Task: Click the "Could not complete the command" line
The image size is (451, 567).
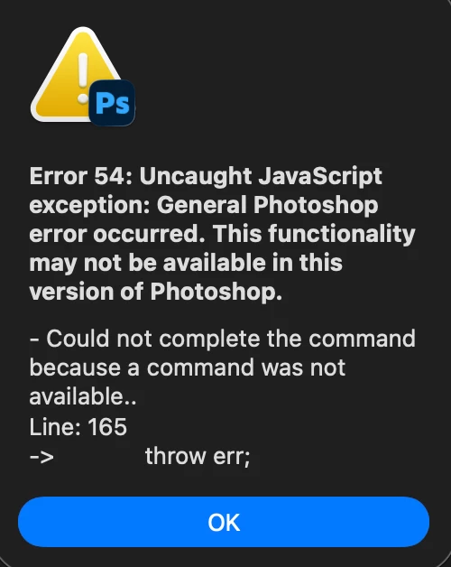Action: [x=222, y=339]
